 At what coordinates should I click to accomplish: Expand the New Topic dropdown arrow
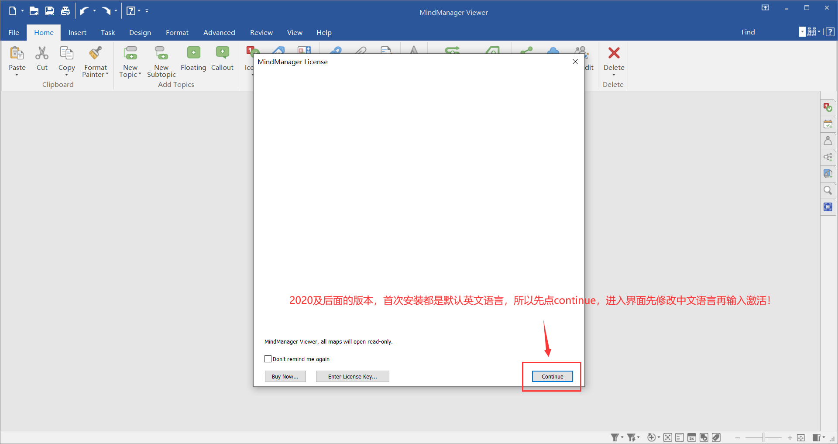(140, 74)
